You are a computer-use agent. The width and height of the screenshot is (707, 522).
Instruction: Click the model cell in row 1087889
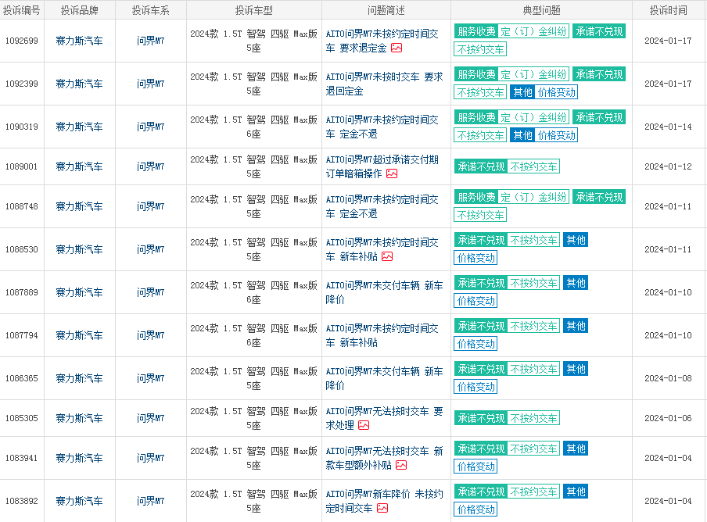(x=254, y=292)
